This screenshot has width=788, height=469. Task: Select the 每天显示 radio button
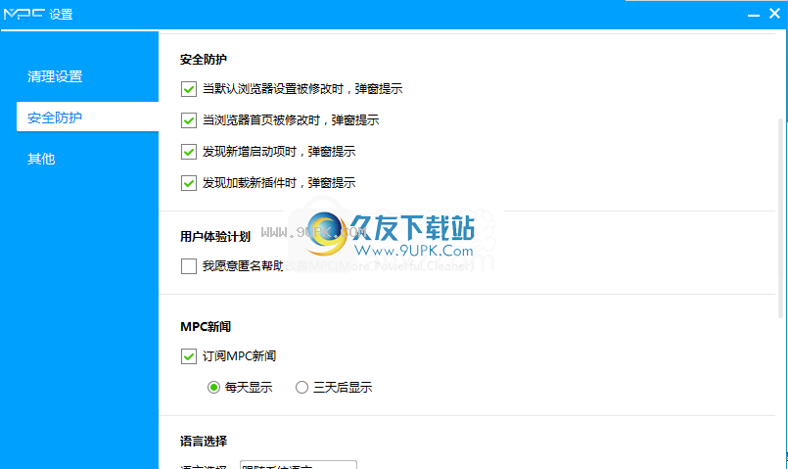coord(213,388)
